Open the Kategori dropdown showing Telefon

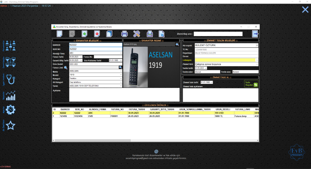click(121, 78)
